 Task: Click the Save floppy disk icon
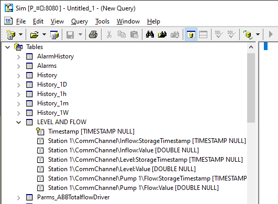pyautogui.click(x=70, y=34)
